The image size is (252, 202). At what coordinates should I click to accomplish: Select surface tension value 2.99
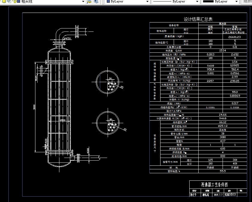coord(235,77)
